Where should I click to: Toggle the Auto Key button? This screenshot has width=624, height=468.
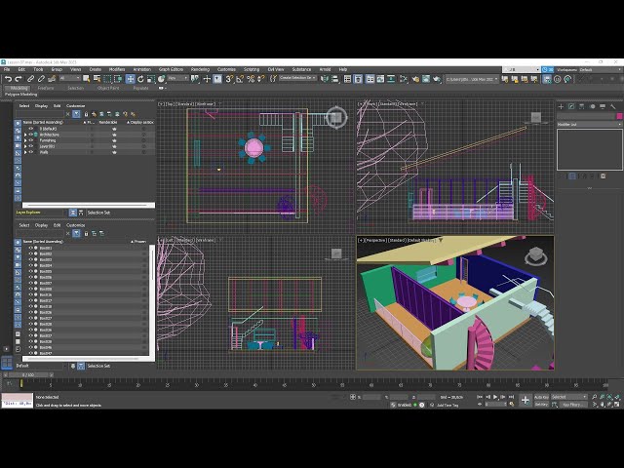coord(541,397)
